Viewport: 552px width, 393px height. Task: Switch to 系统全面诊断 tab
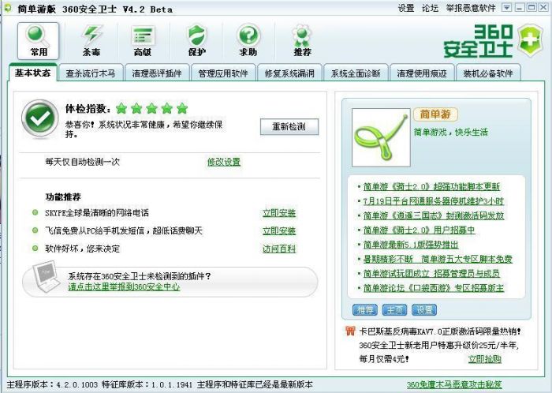(356, 73)
